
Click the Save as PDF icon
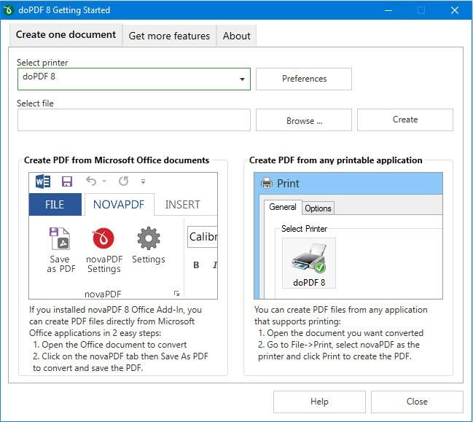(60, 238)
